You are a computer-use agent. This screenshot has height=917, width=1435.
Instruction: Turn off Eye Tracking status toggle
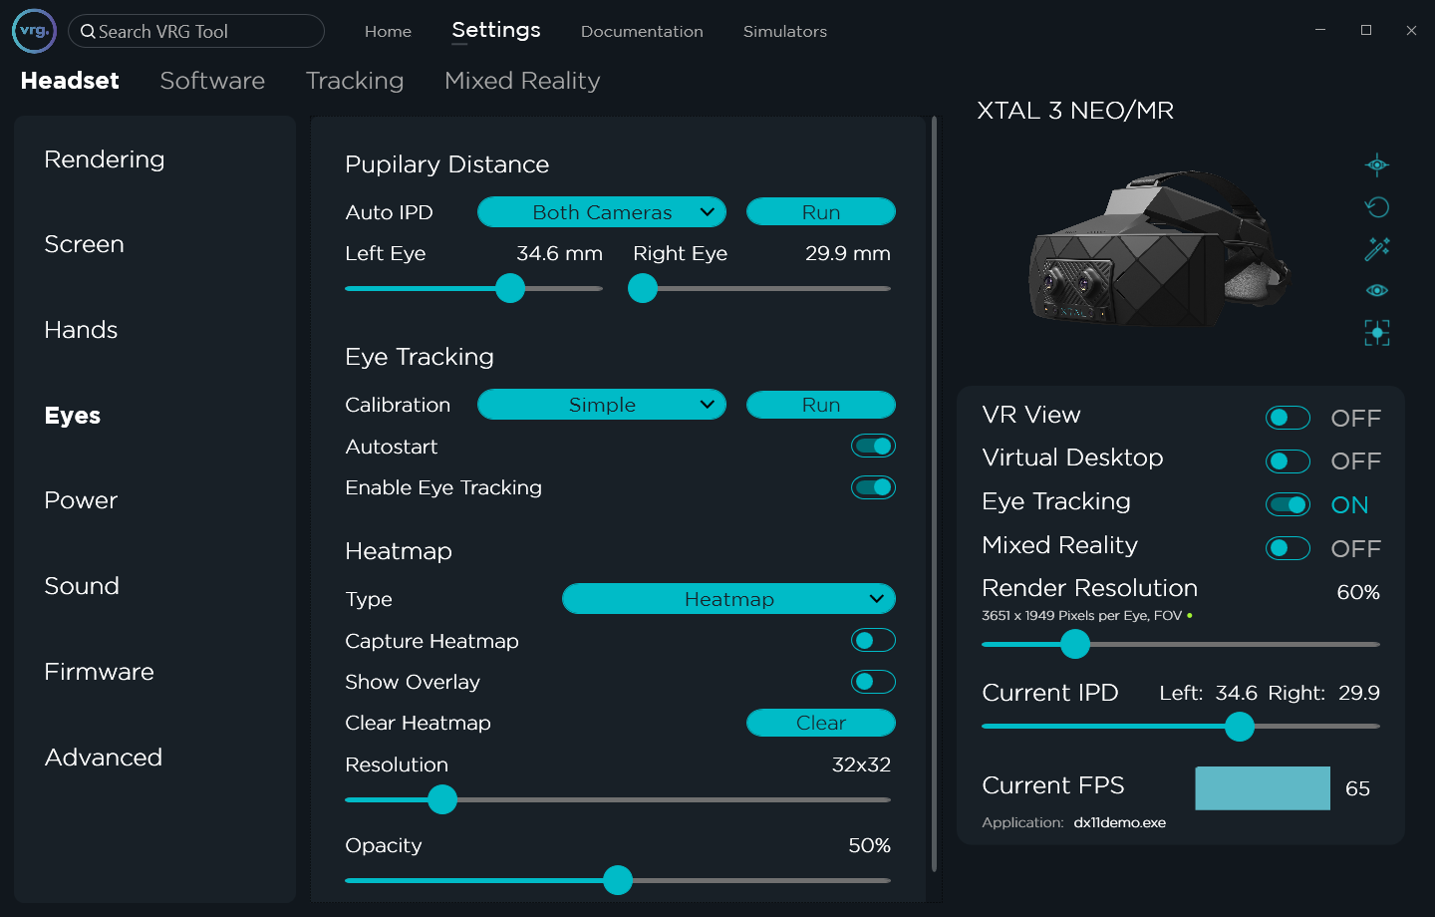[x=1288, y=504]
